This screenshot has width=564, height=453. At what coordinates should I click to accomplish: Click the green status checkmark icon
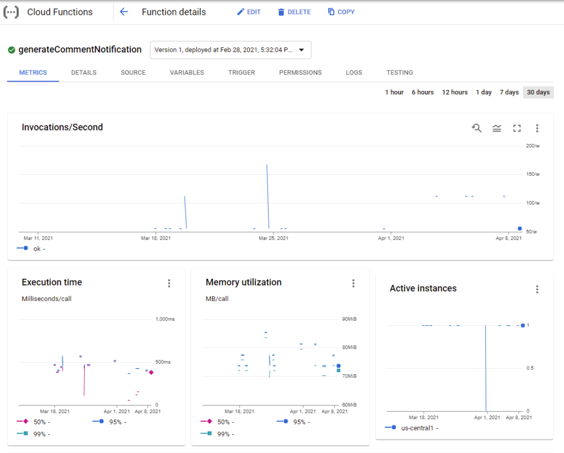[12, 50]
